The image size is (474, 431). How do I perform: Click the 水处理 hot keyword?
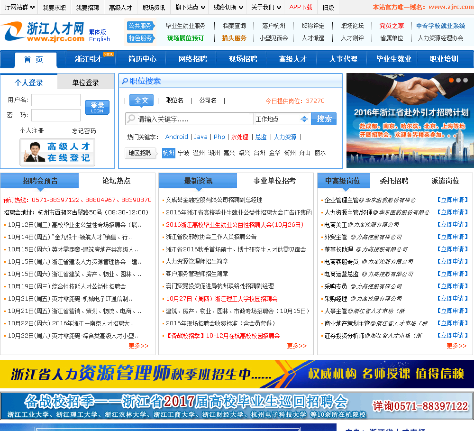tap(240, 137)
